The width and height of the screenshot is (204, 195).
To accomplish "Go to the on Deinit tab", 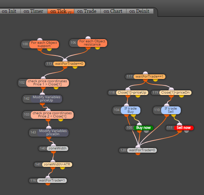I will pyautogui.click(x=139, y=11).
